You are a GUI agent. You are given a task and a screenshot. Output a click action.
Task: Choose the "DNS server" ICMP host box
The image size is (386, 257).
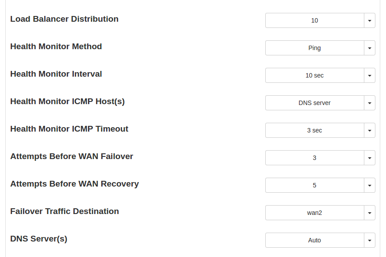314,103
